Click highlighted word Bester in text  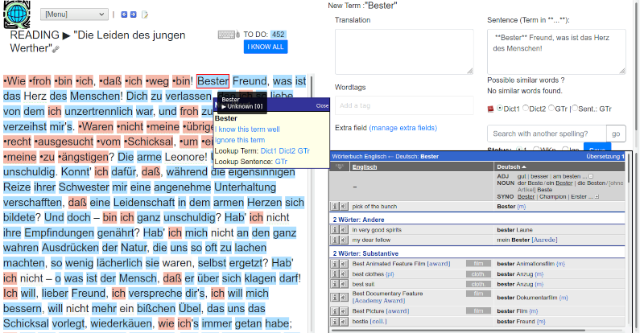coord(213,81)
